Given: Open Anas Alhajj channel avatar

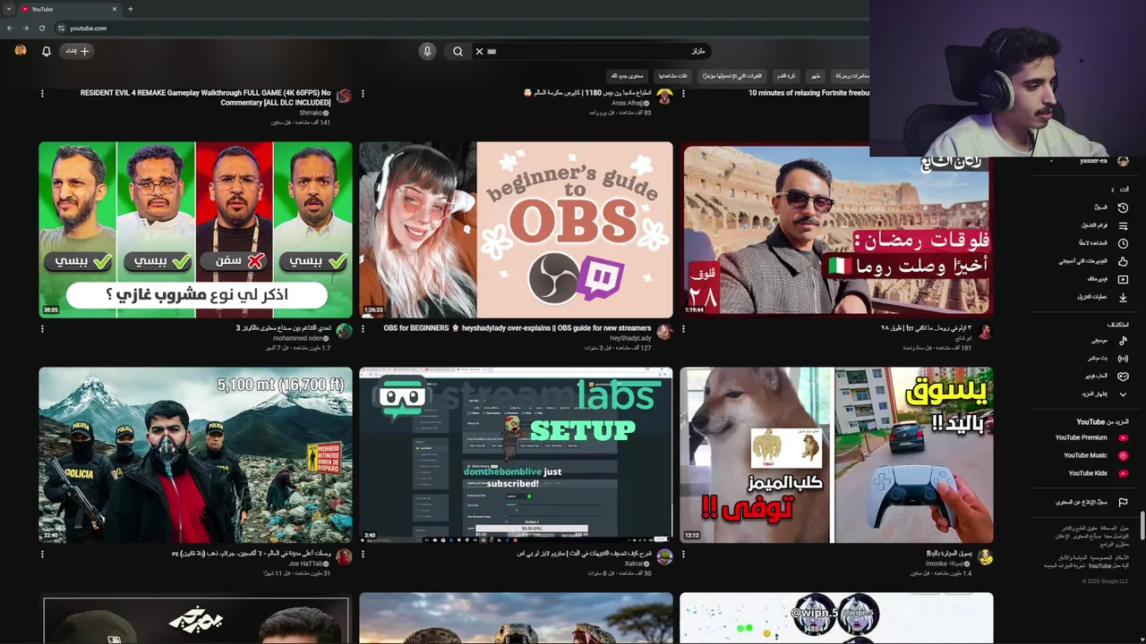Looking at the screenshot, I should pyautogui.click(x=664, y=96).
